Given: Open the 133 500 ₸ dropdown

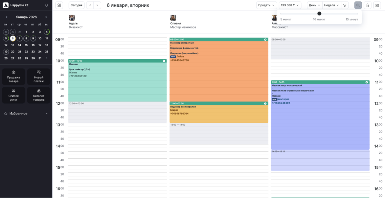Looking at the screenshot, I should coord(290,5).
